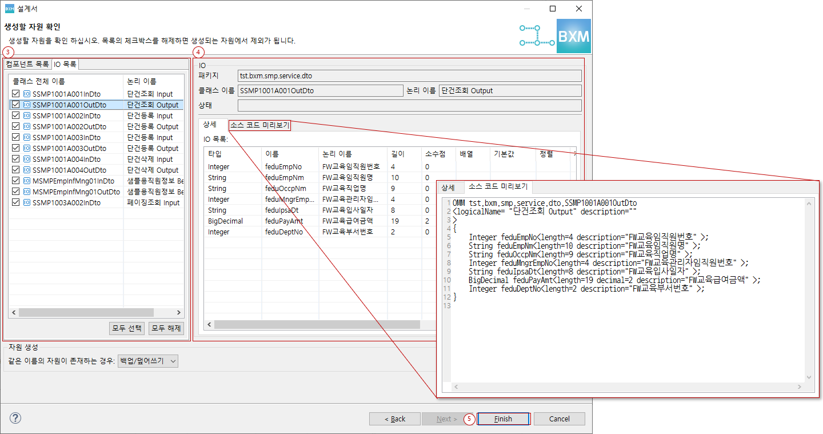Uncheck the SSMP1001A004InDto checkbox
Screen dimensions: 823x434
pos(15,159)
